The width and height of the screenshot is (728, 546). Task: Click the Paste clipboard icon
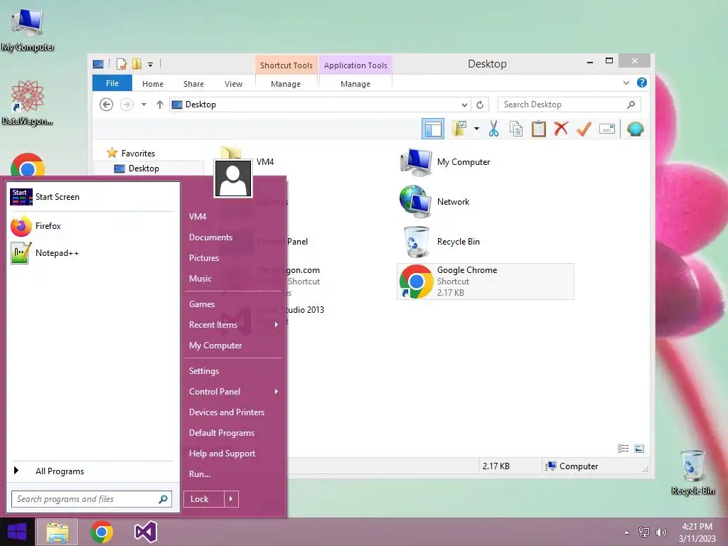coord(539,129)
